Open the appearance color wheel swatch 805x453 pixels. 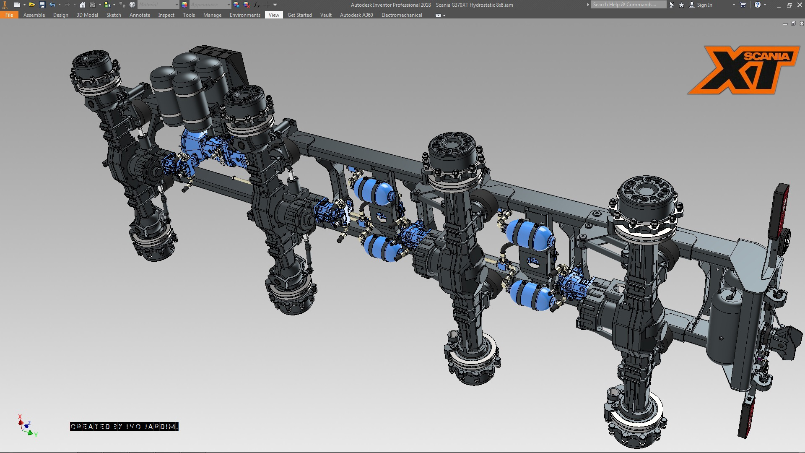point(184,5)
